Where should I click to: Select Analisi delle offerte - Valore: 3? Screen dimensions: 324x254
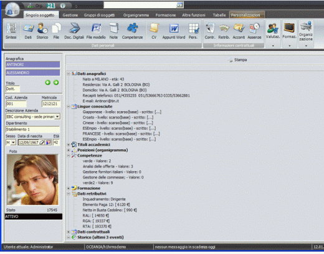pyautogui.click(x=108, y=167)
